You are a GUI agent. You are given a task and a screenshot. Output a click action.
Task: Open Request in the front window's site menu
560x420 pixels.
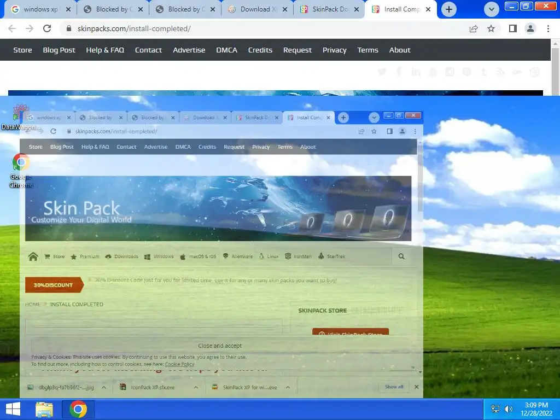pos(297,50)
